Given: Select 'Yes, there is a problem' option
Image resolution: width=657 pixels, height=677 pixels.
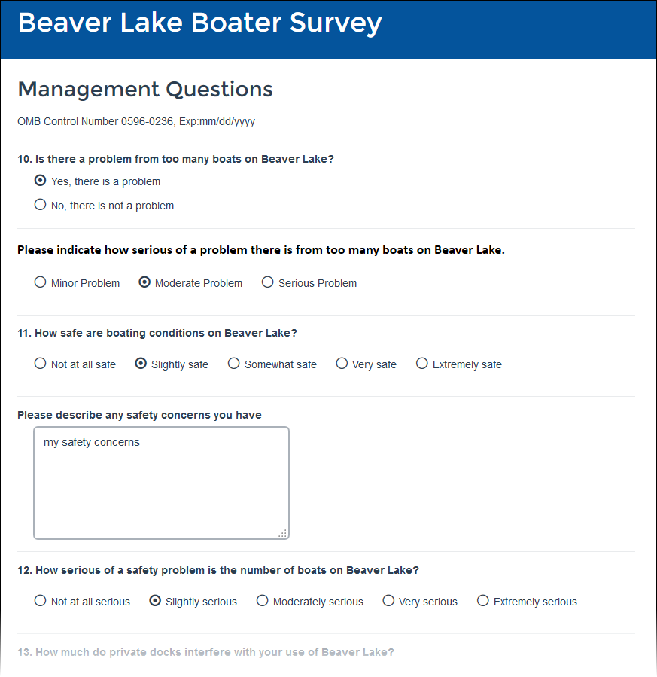Looking at the screenshot, I should pyautogui.click(x=41, y=181).
